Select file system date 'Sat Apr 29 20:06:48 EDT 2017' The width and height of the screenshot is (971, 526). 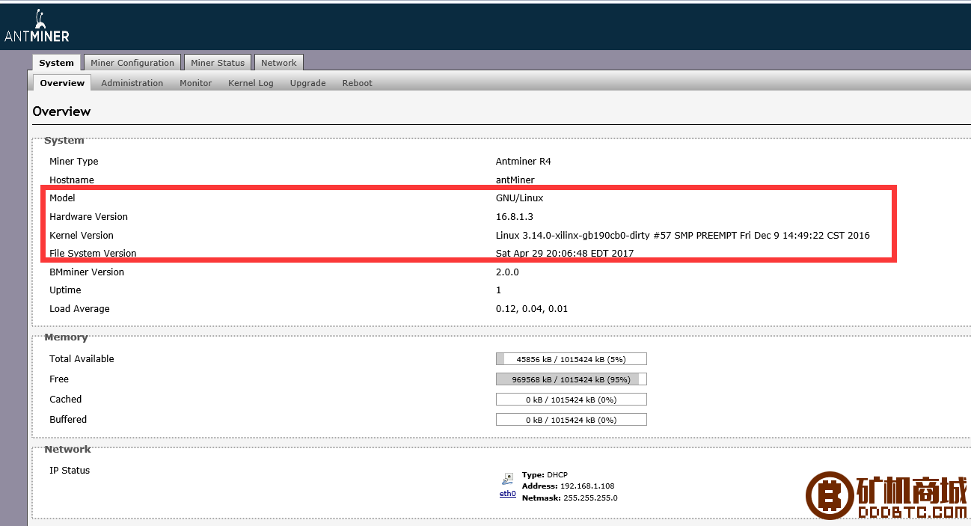pos(565,254)
